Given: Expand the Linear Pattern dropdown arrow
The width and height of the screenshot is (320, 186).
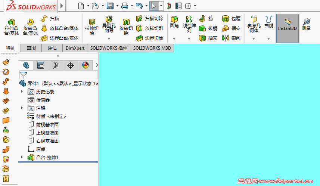Looking at the screenshot, I should click(x=189, y=39).
